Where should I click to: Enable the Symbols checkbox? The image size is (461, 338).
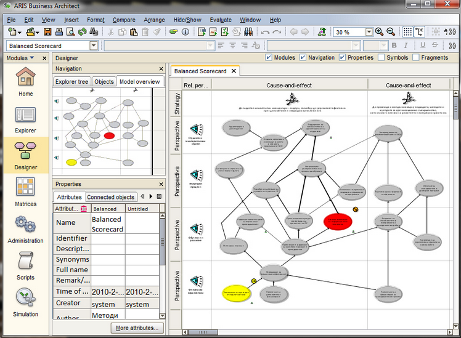pyautogui.click(x=381, y=57)
